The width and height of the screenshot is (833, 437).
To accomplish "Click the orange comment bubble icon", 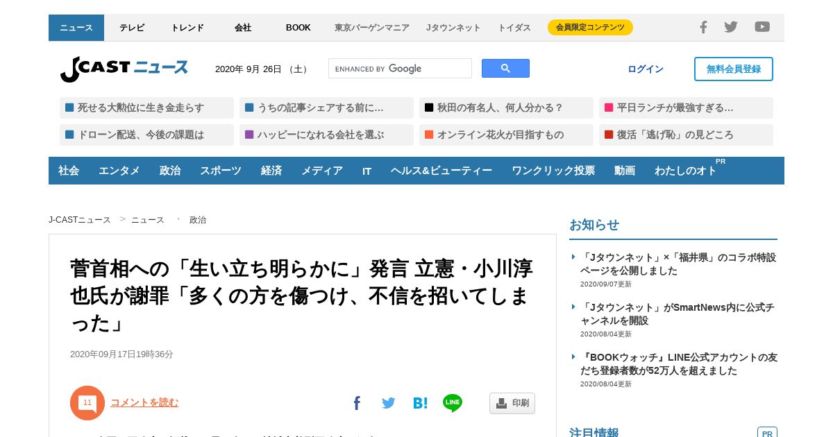I will click(87, 403).
